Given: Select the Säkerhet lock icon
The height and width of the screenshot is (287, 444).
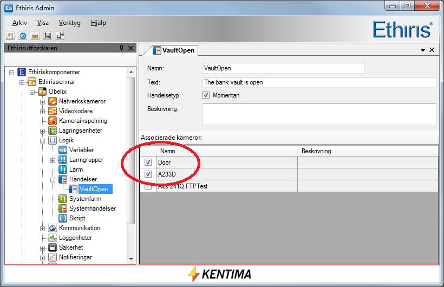Looking at the screenshot, I should (53, 247).
